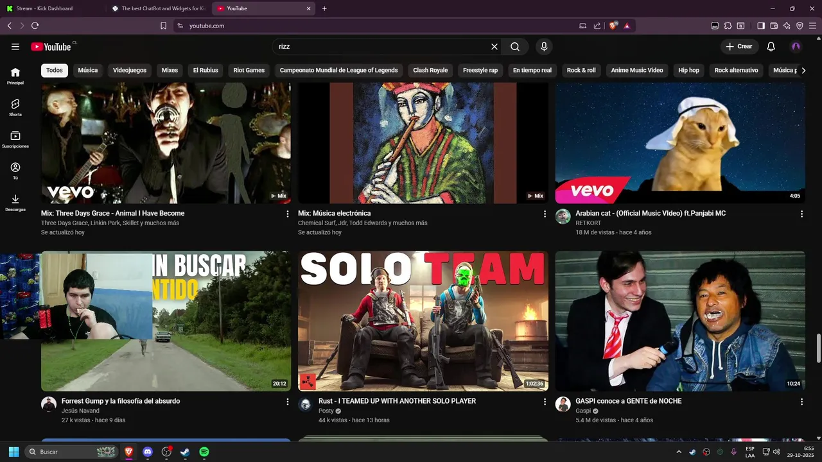Open options for Mix: Música electrónica
This screenshot has height=462, width=822.
coord(545,214)
